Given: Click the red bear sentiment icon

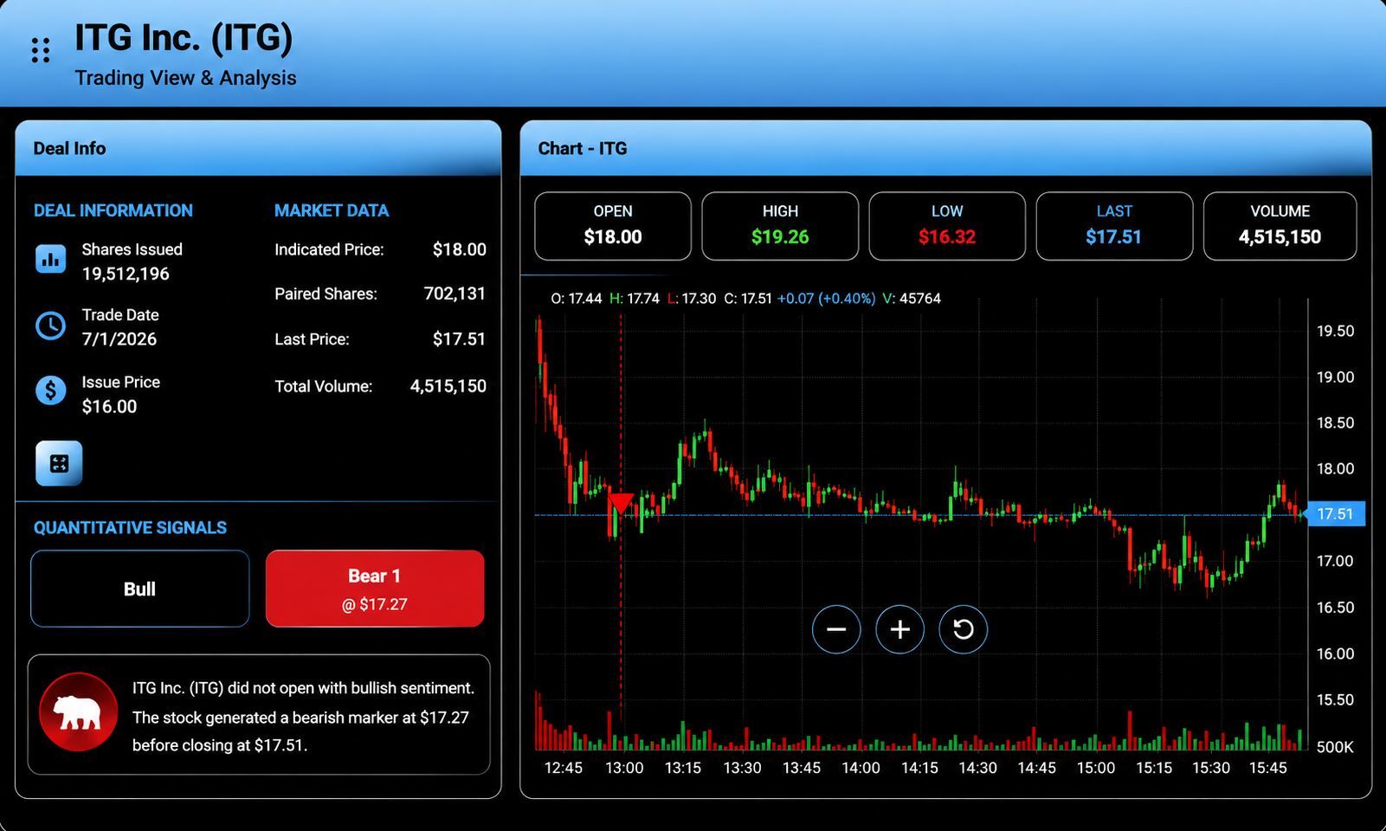Looking at the screenshot, I should pyautogui.click(x=78, y=712).
